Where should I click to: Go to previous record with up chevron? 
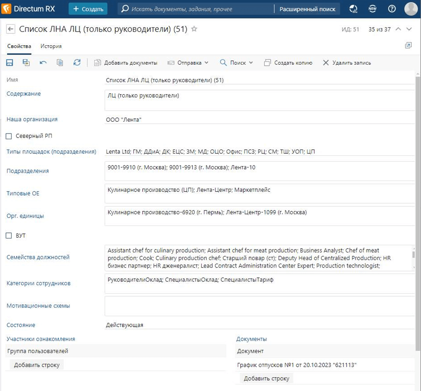(399, 29)
